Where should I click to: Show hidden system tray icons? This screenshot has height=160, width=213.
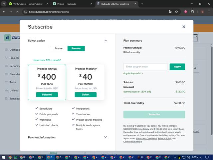click(175, 157)
